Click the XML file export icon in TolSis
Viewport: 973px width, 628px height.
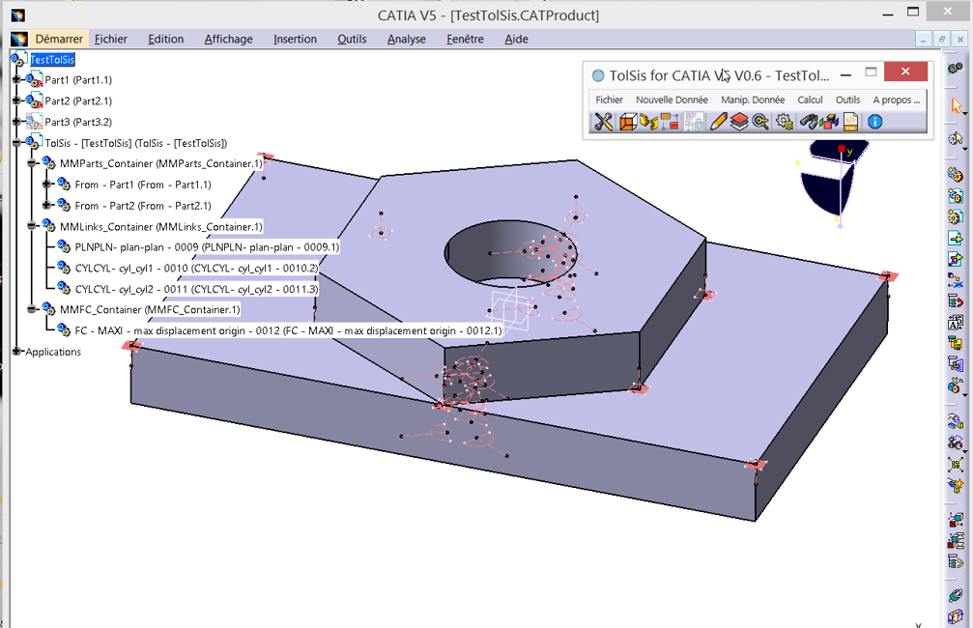[x=850, y=122]
